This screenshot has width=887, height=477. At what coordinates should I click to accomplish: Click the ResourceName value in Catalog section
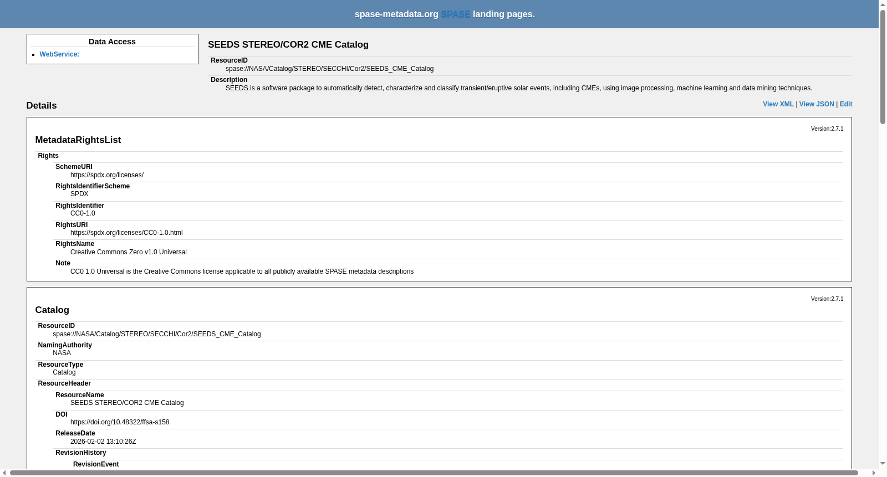tap(127, 403)
